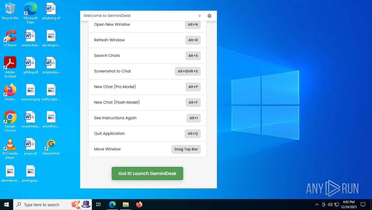Screen dimensions: 372x210
Task: Select the Adobe Acrobat desktop shortcut
Action: (10, 67)
